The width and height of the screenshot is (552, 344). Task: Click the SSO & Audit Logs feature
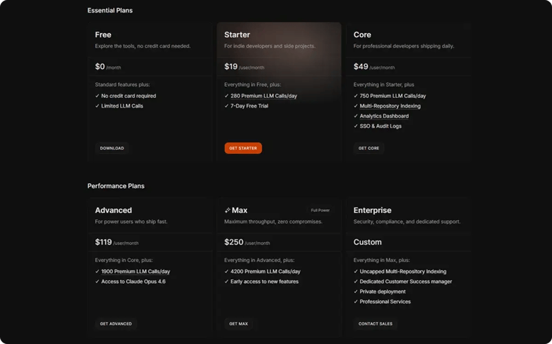(x=381, y=126)
